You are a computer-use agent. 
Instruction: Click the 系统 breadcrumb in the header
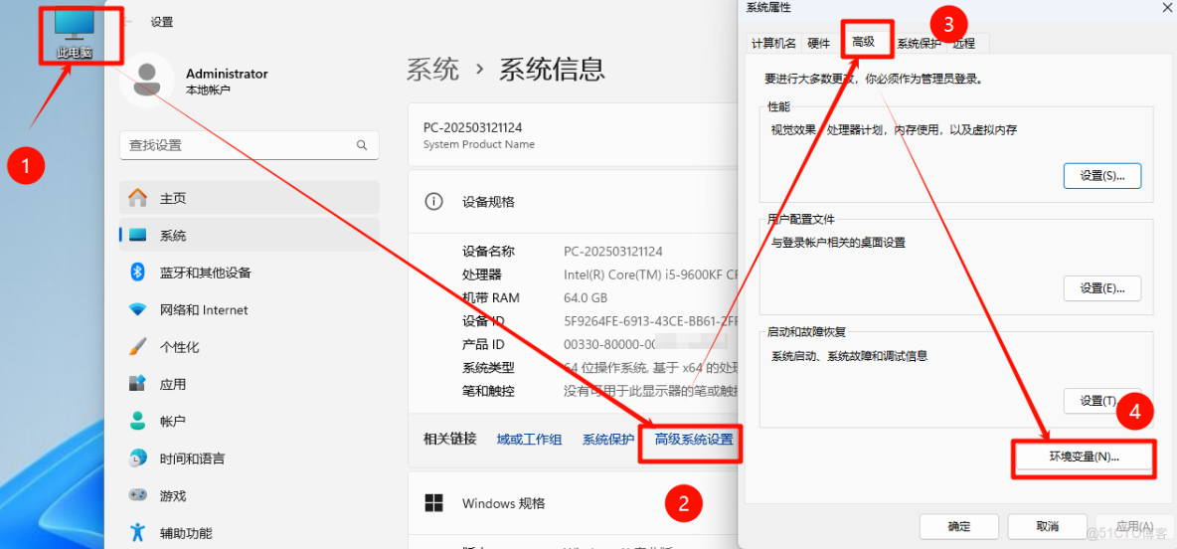pyautogui.click(x=432, y=70)
